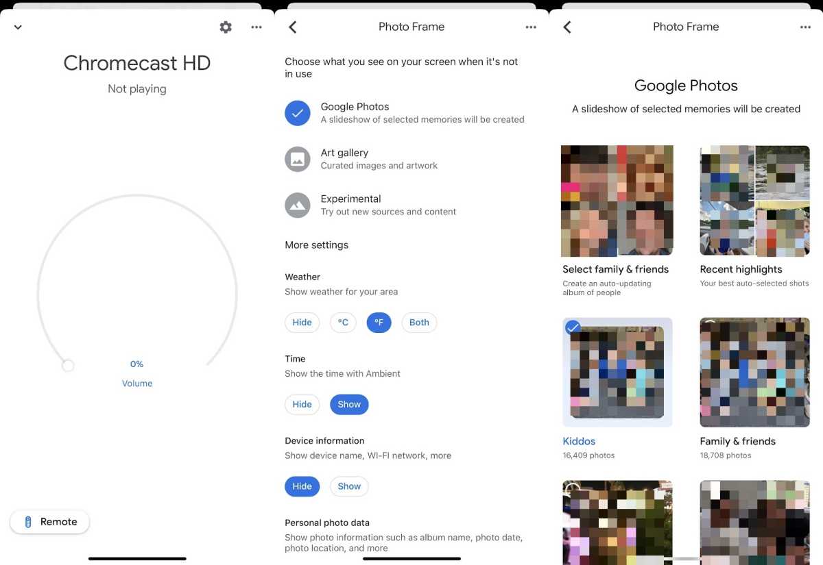Set weather to °C
The height and width of the screenshot is (565, 823).
tap(343, 323)
